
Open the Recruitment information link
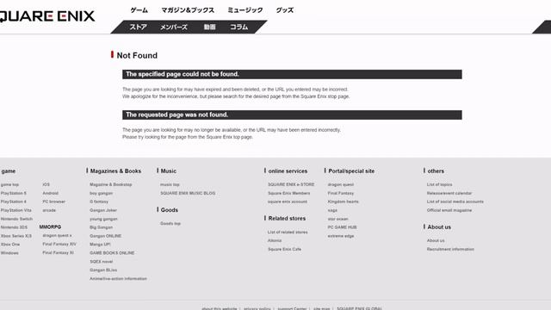(450, 249)
